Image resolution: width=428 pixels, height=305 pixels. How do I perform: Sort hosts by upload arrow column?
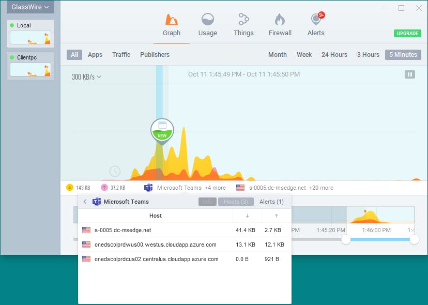(276, 216)
